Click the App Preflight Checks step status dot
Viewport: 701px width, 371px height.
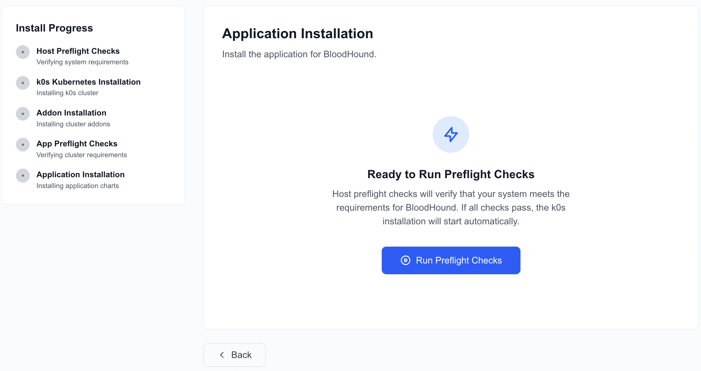23,144
